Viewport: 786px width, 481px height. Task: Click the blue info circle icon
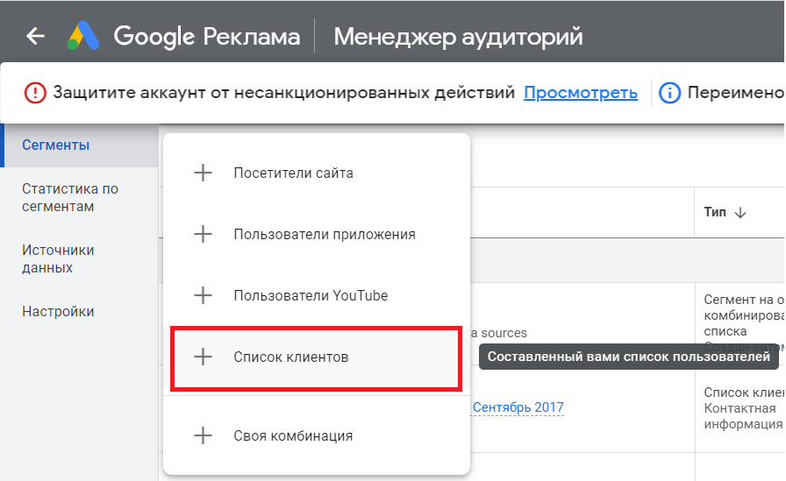coord(669,92)
